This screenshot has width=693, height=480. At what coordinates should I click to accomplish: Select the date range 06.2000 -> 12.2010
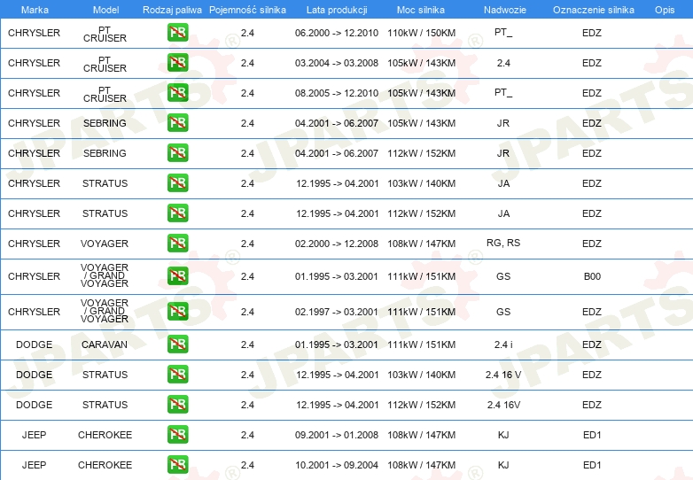tap(337, 33)
